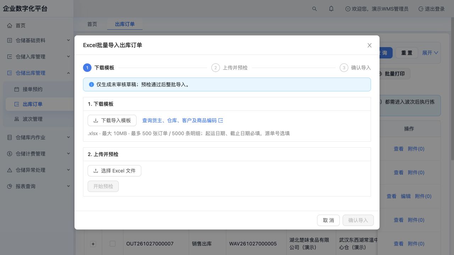
Task: Open the notification bell
Action: click(331, 9)
